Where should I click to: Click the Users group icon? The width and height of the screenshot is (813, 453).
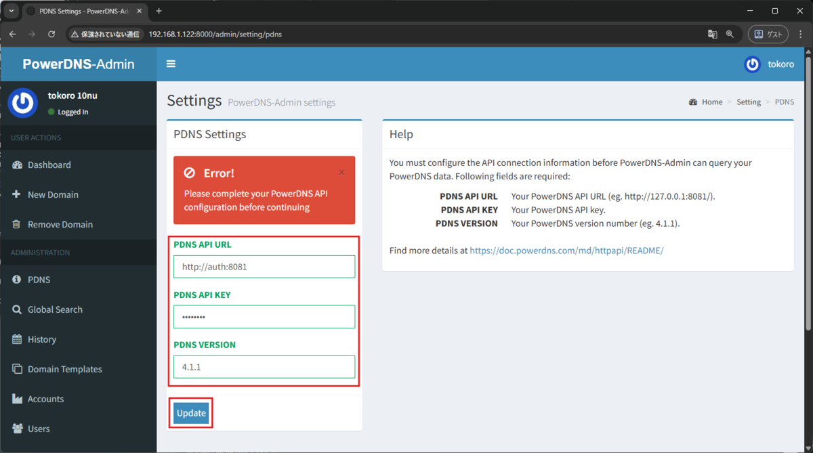(16, 429)
